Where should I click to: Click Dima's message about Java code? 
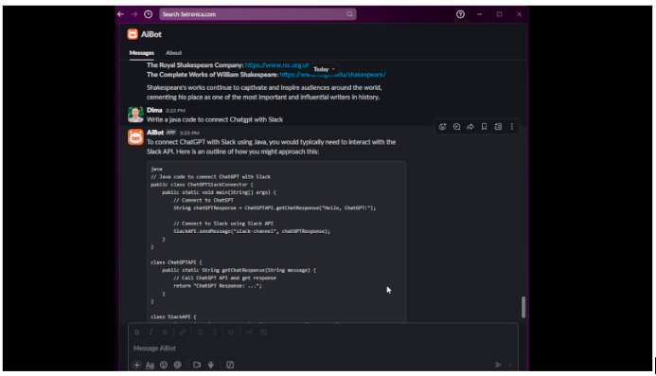[215, 119]
